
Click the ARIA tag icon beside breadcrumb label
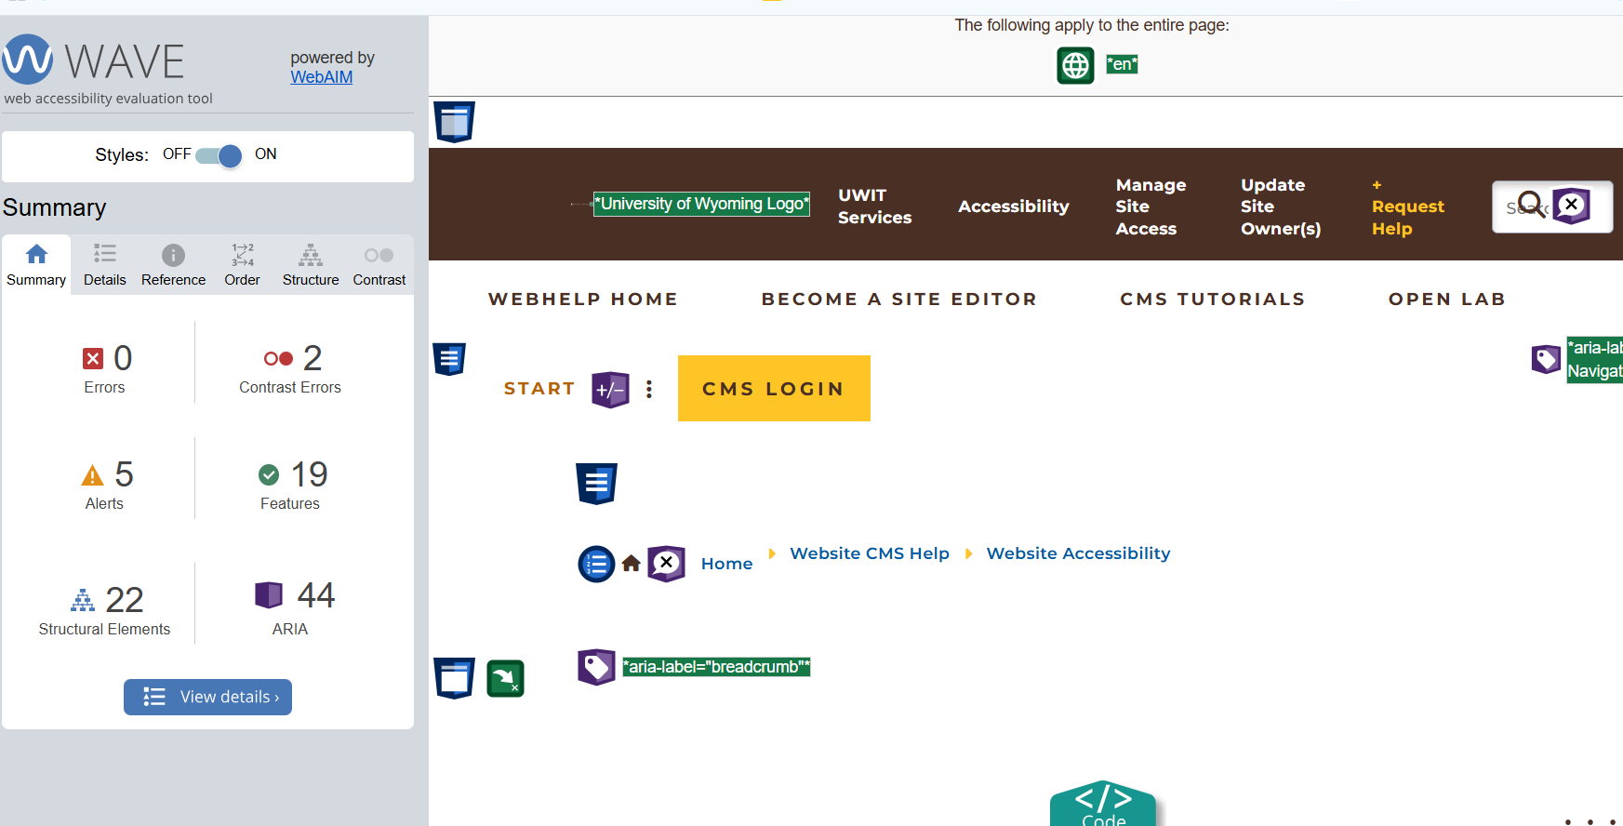pyautogui.click(x=596, y=667)
